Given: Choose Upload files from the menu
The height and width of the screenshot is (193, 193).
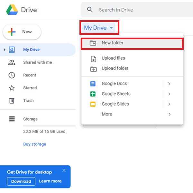Looking at the screenshot, I should pos(132,58).
